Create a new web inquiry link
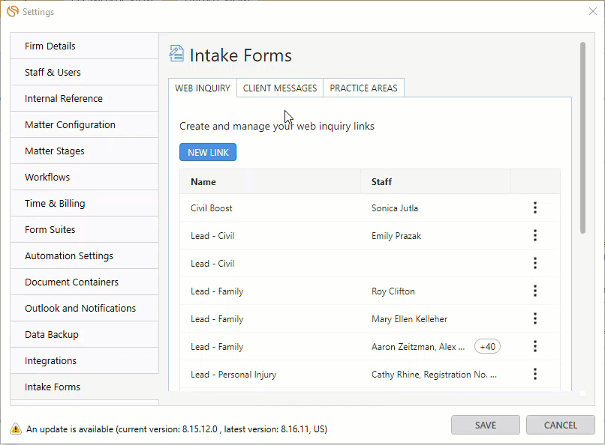The width and height of the screenshot is (605, 445). pyautogui.click(x=208, y=152)
